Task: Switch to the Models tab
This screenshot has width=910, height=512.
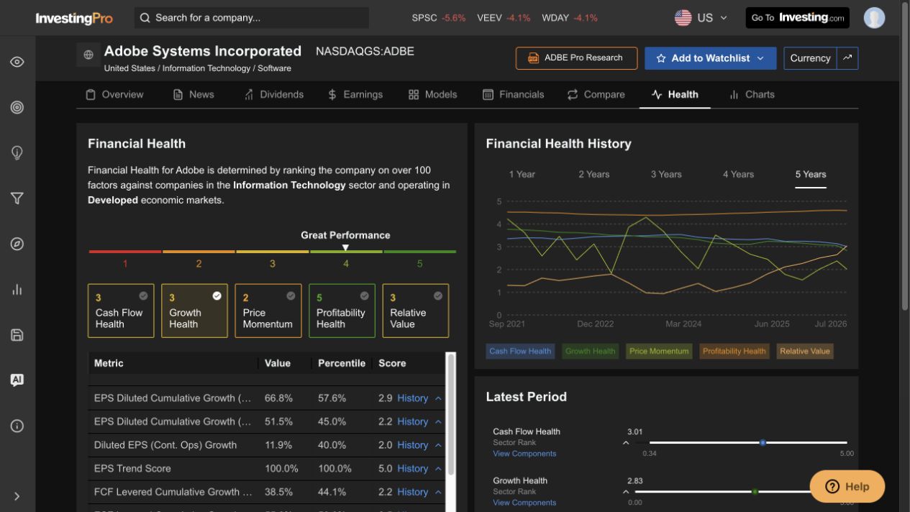Action: click(x=432, y=94)
